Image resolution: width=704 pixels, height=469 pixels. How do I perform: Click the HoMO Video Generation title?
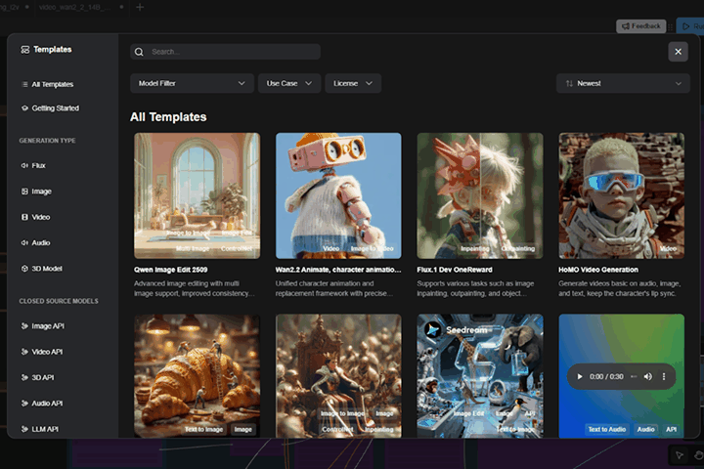(x=598, y=270)
